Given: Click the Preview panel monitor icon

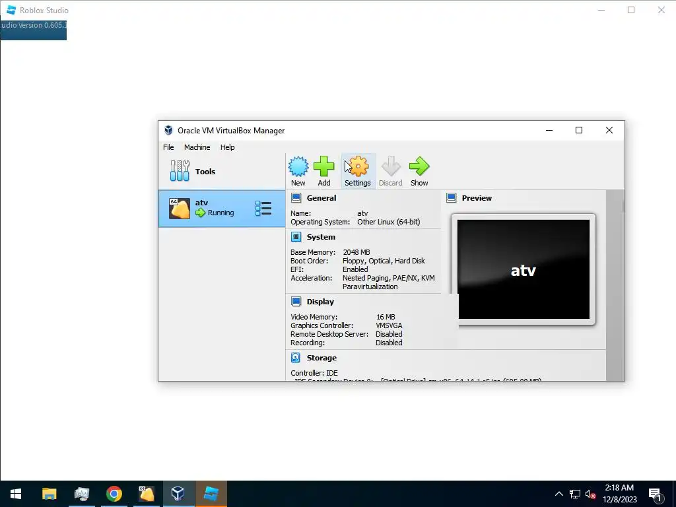Looking at the screenshot, I should coord(452,198).
